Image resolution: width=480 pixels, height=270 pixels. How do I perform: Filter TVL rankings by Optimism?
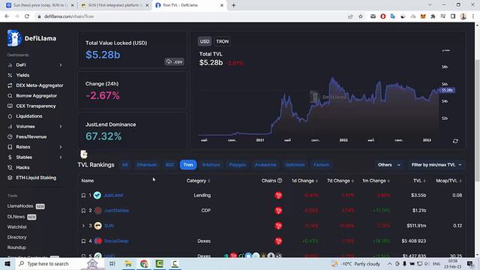tap(295, 165)
